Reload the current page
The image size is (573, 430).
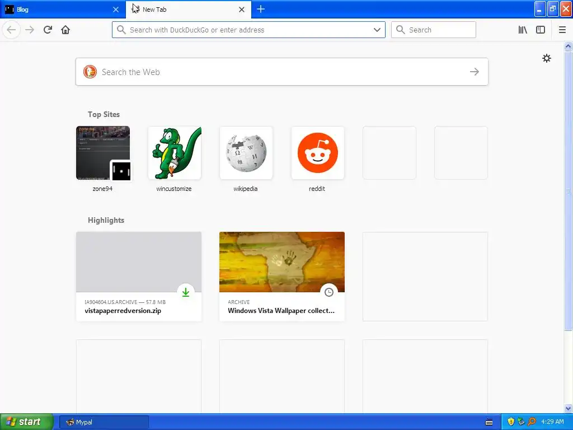pyautogui.click(x=48, y=30)
